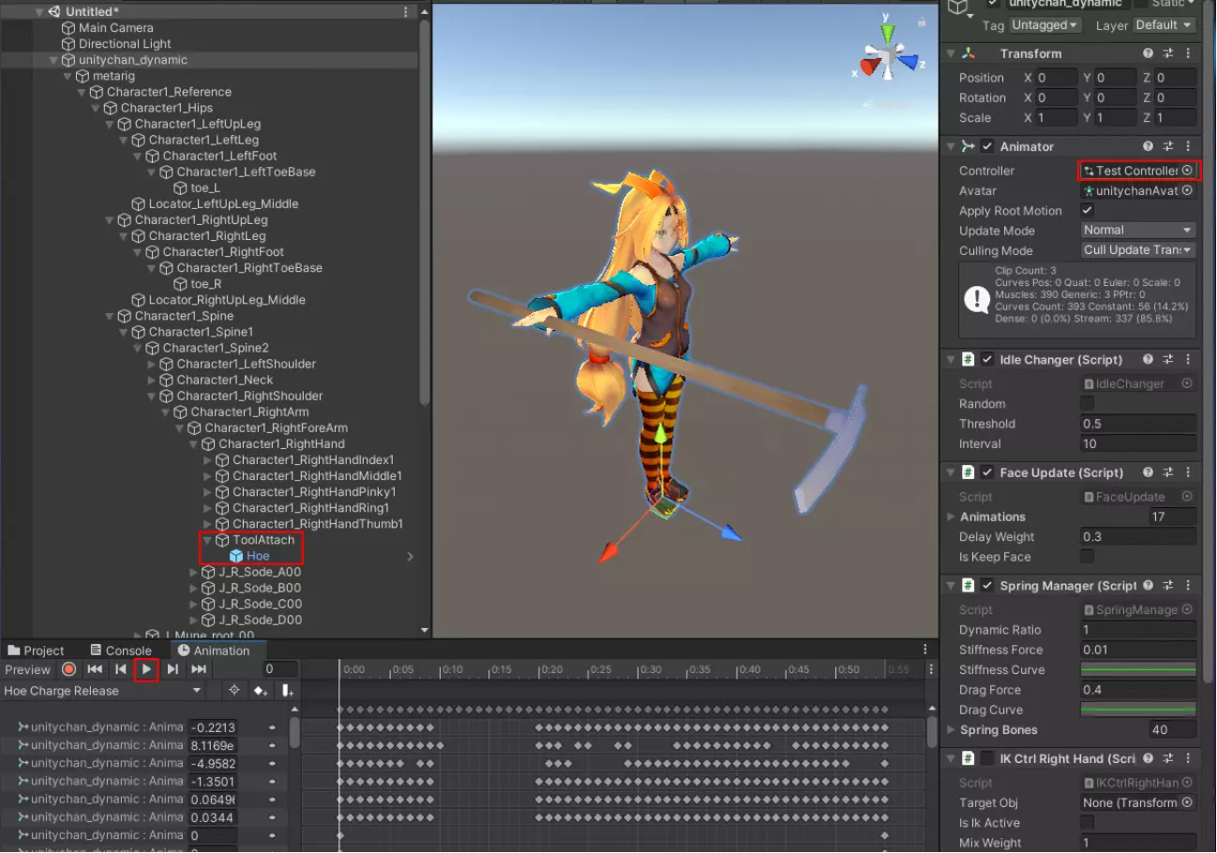The width and height of the screenshot is (1217, 853).
Task: Click the Drag Curve field
Action: [1138, 710]
